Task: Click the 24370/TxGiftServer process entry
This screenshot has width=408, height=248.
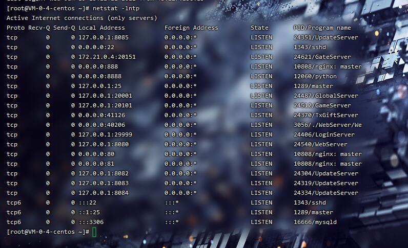Action: click(325, 115)
